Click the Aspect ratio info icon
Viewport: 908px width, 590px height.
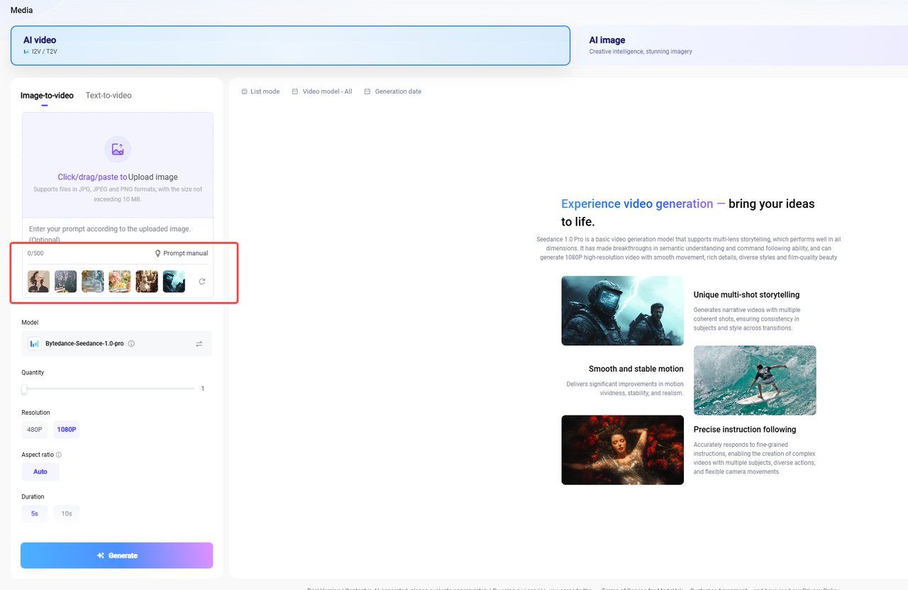pos(59,455)
